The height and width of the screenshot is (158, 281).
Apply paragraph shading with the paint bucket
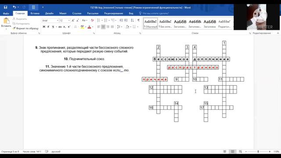point(127,27)
